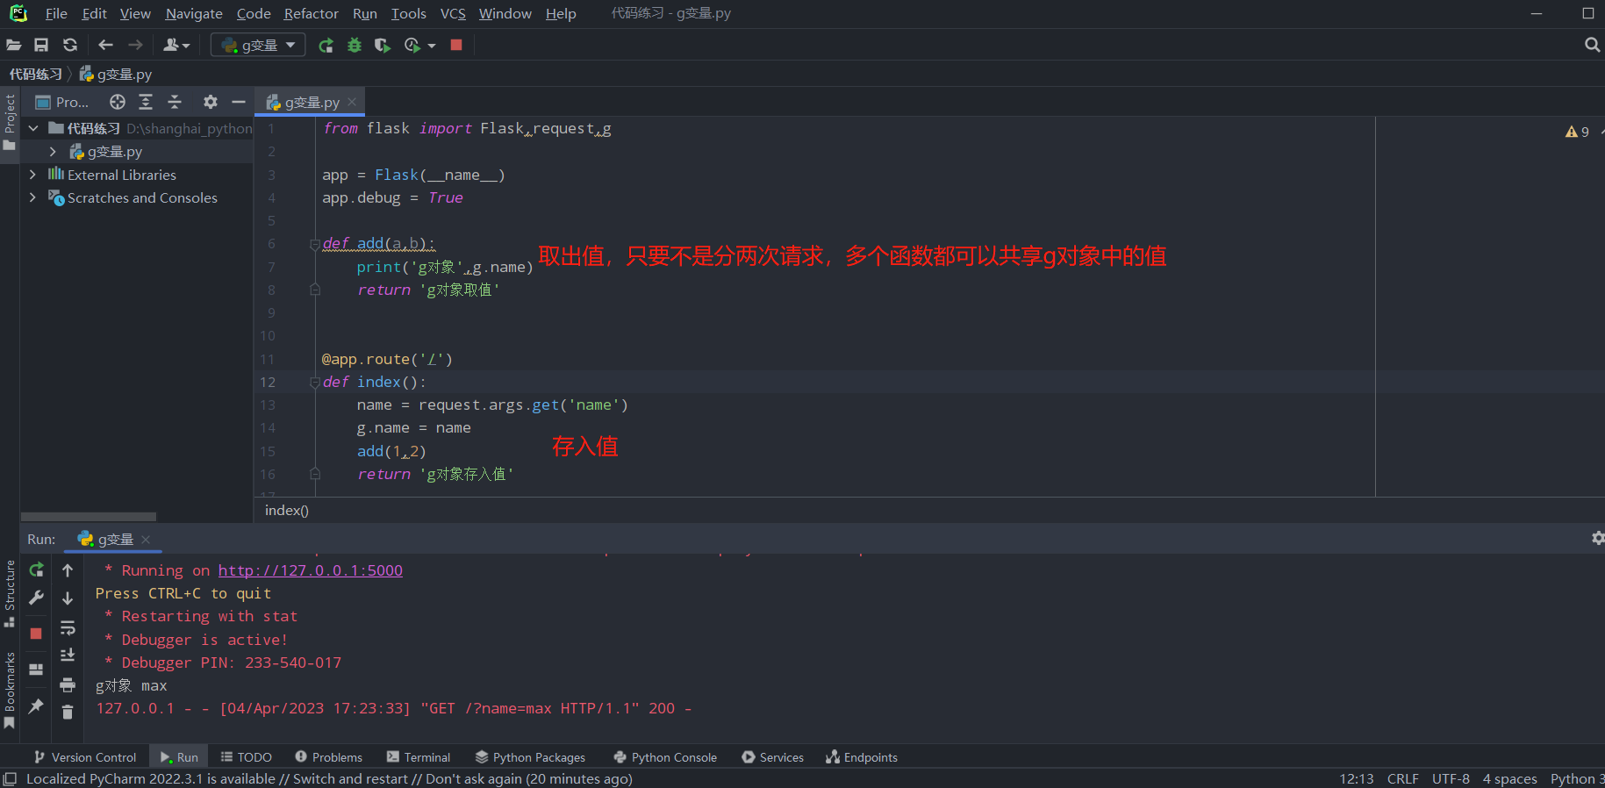Open the Problems tool window

pos(328,757)
